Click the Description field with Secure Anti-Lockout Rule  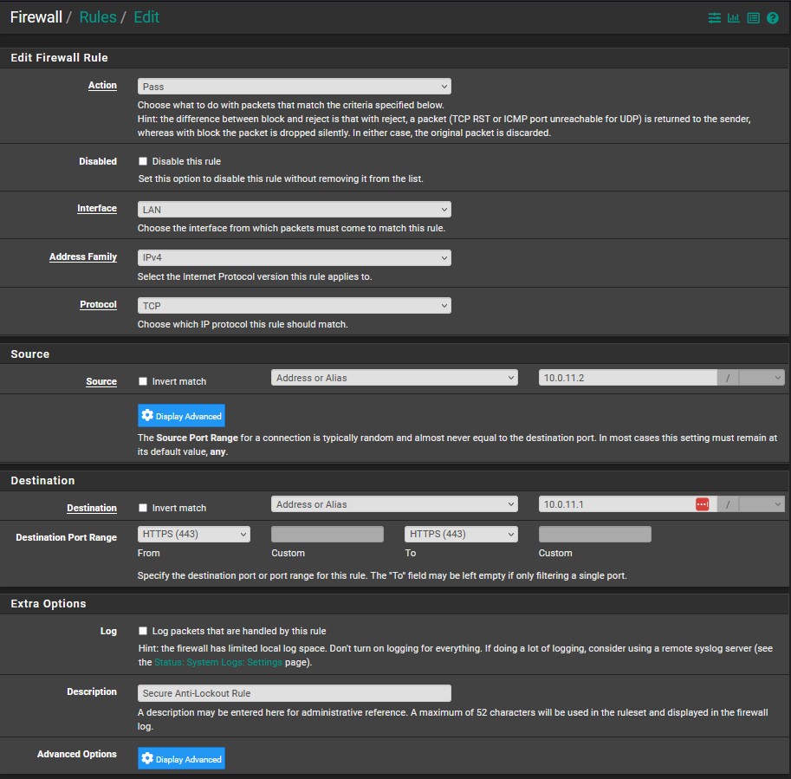click(x=294, y=692)
